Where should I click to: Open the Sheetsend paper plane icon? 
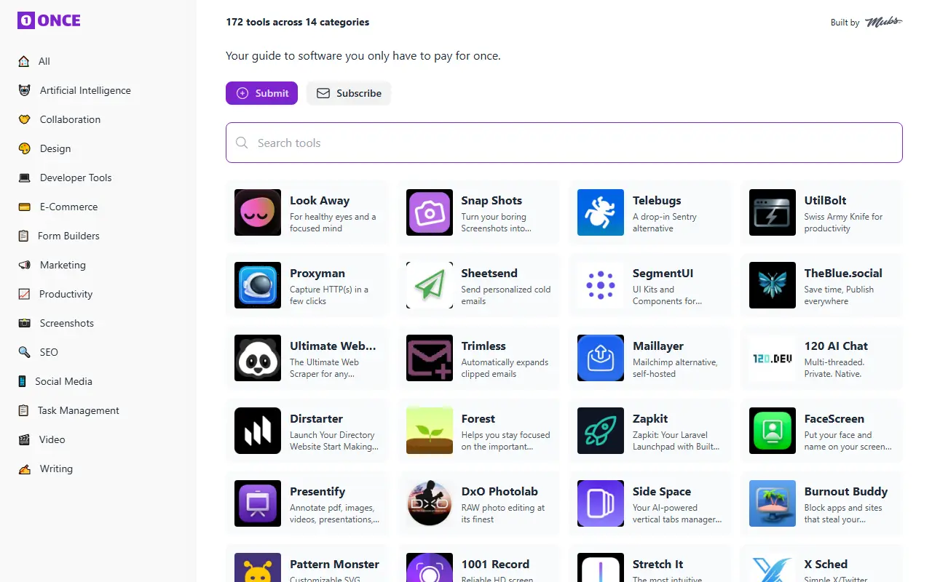click(430, 285)
